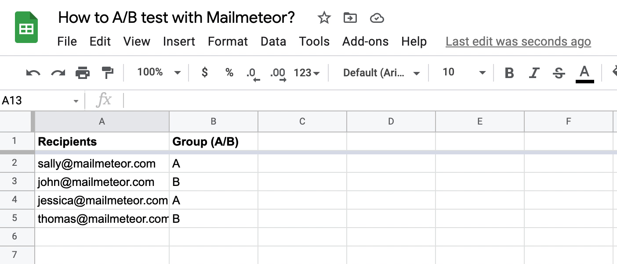Screen dimensions: 617x264
Task: Open the File menu
Action: click(x=67, y=42)
